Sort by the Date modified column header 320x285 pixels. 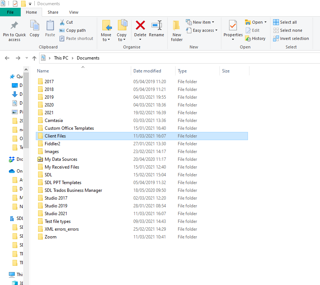[147, 71]
